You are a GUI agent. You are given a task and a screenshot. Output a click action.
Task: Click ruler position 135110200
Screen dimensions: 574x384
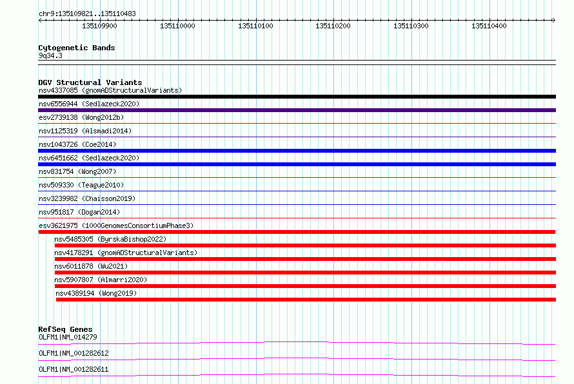(x=333, y=26)
